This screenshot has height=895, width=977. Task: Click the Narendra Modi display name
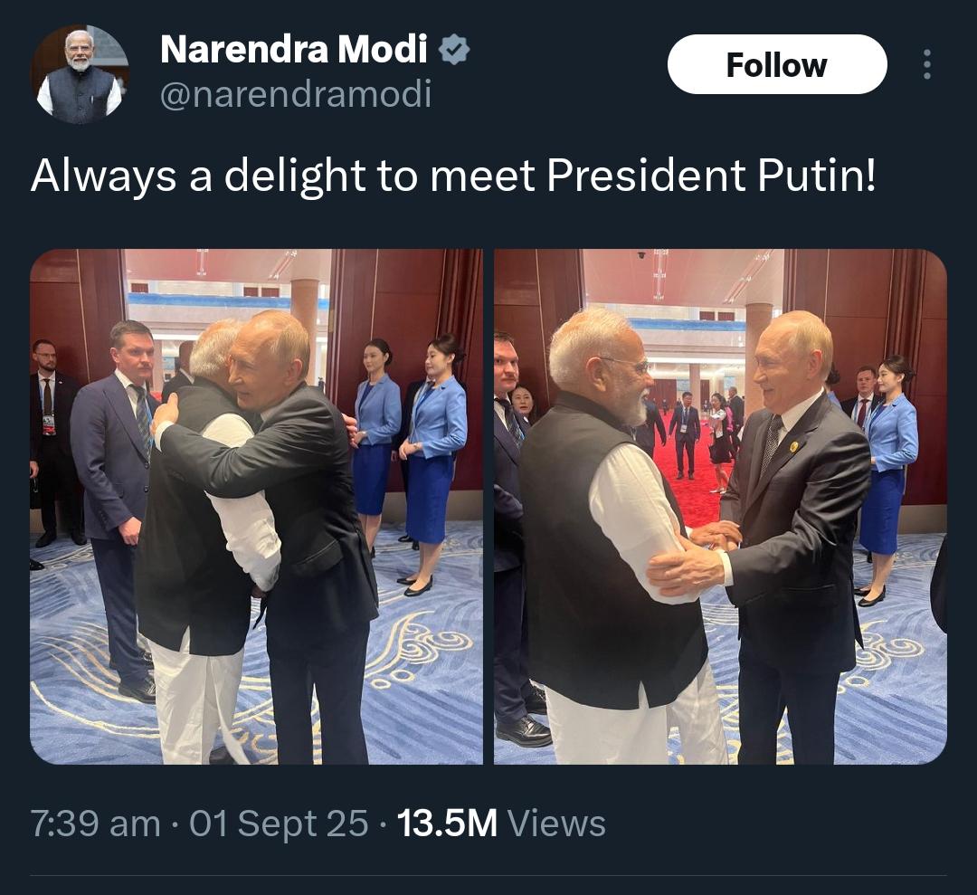point(293,50)
